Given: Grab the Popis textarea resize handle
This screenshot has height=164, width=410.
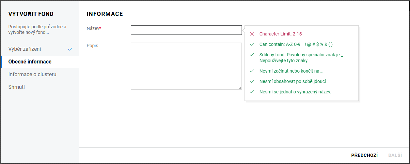Looking at the screenshot, I should 240,88.
